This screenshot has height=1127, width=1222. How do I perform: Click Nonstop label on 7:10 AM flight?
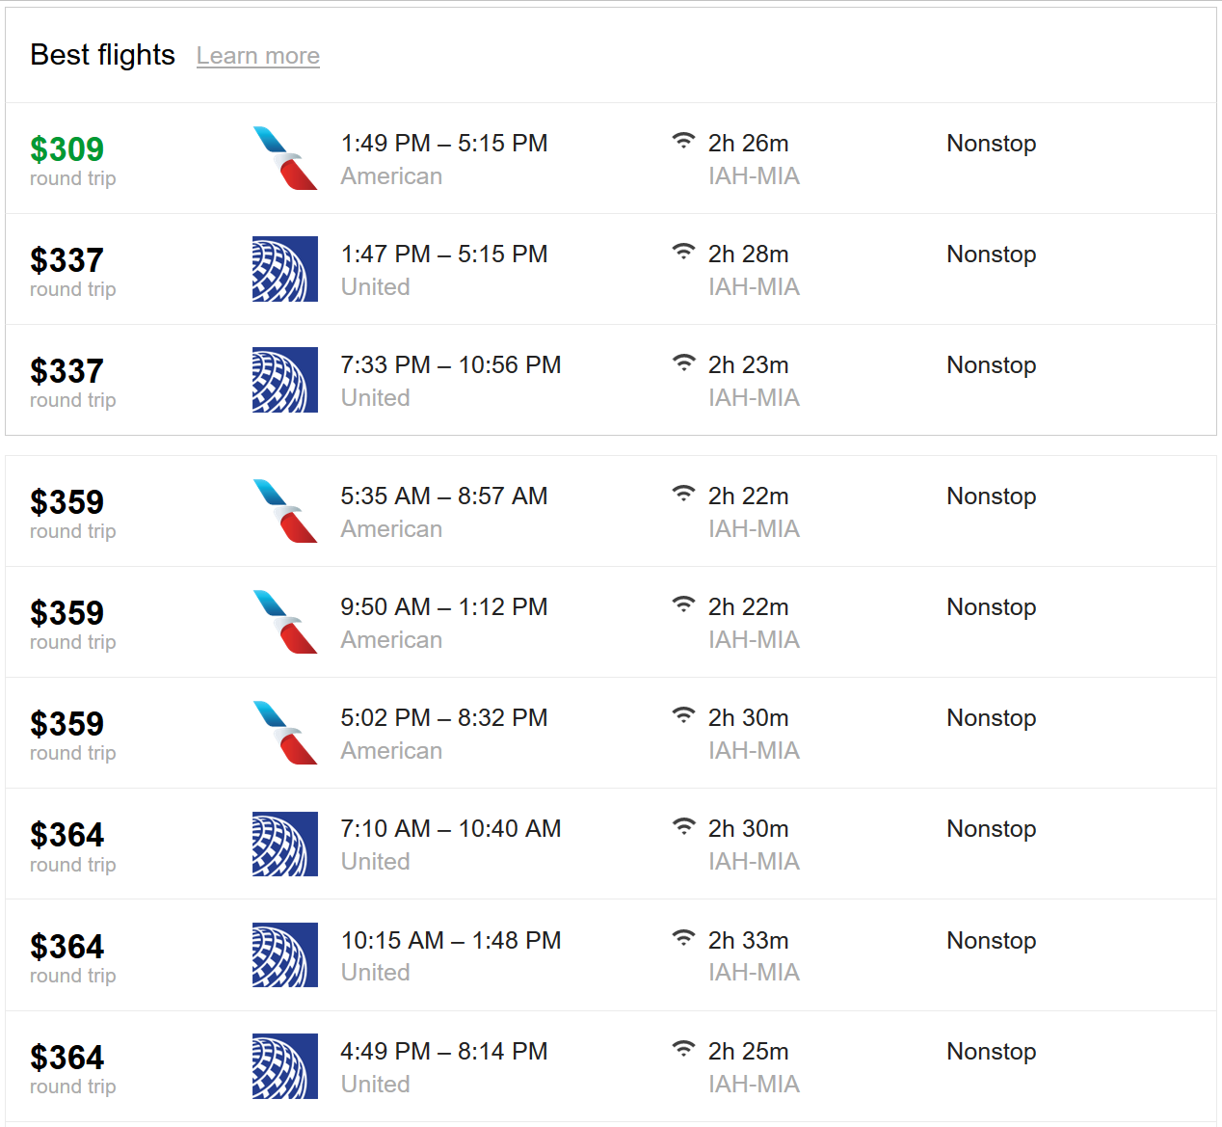992,829
